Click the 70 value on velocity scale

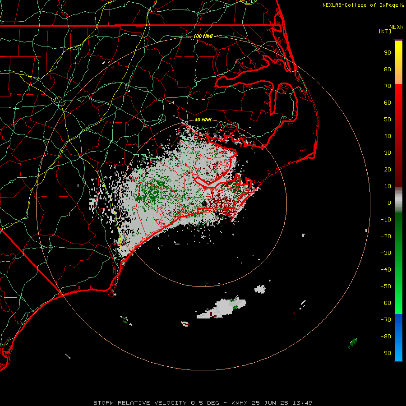coord(388,86)
